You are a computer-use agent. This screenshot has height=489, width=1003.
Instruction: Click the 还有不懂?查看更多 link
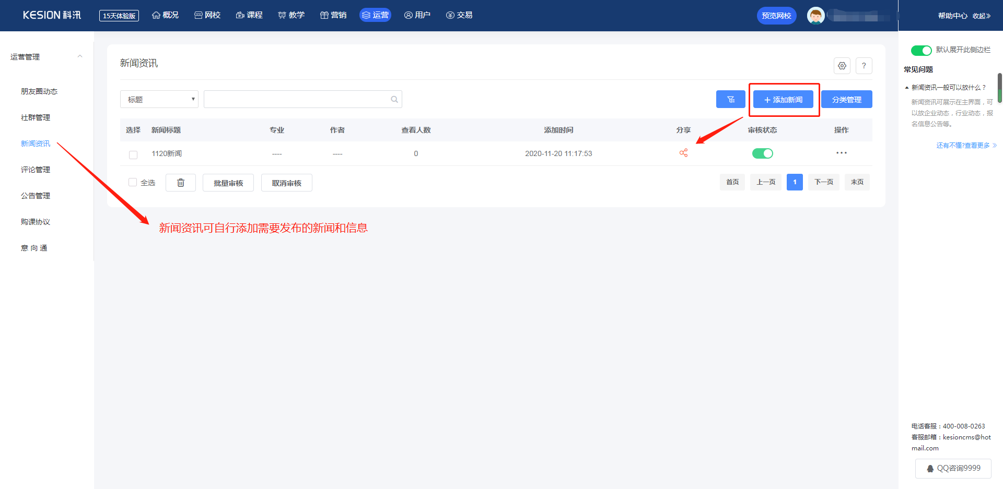point(966,146)
